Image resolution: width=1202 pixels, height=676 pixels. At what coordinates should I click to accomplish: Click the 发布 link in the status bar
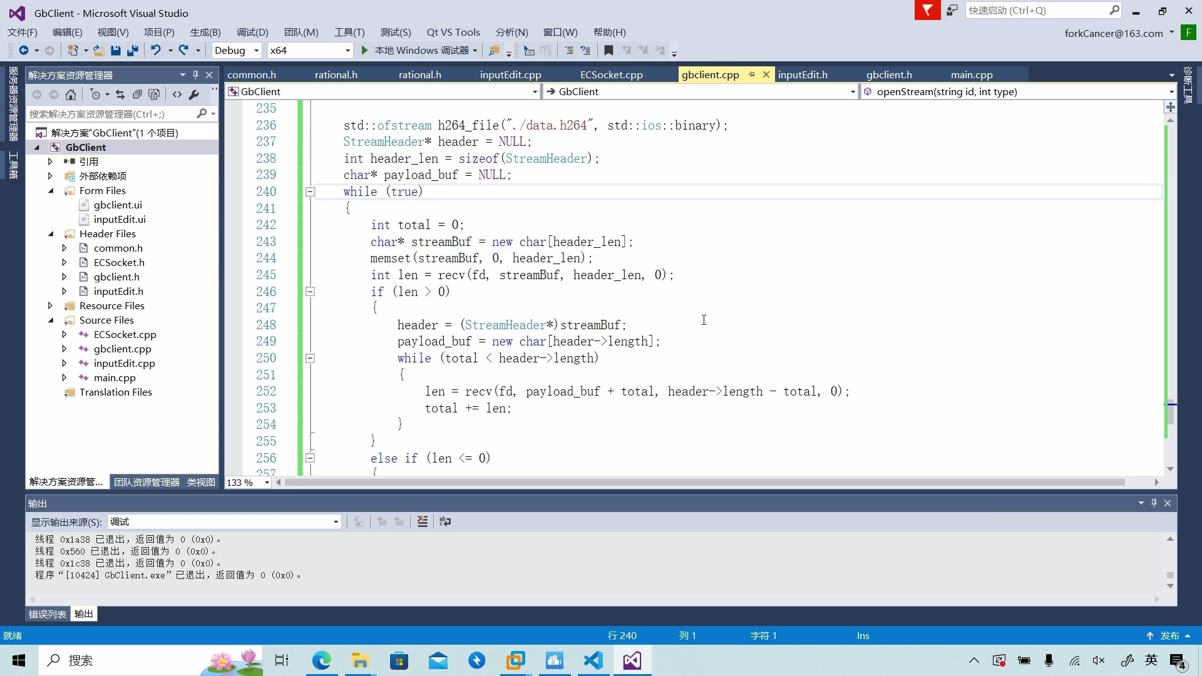(1169, 635)
